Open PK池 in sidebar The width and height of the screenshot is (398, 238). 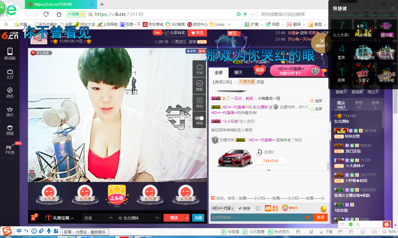pyautogui.click(x=10, y=149)
